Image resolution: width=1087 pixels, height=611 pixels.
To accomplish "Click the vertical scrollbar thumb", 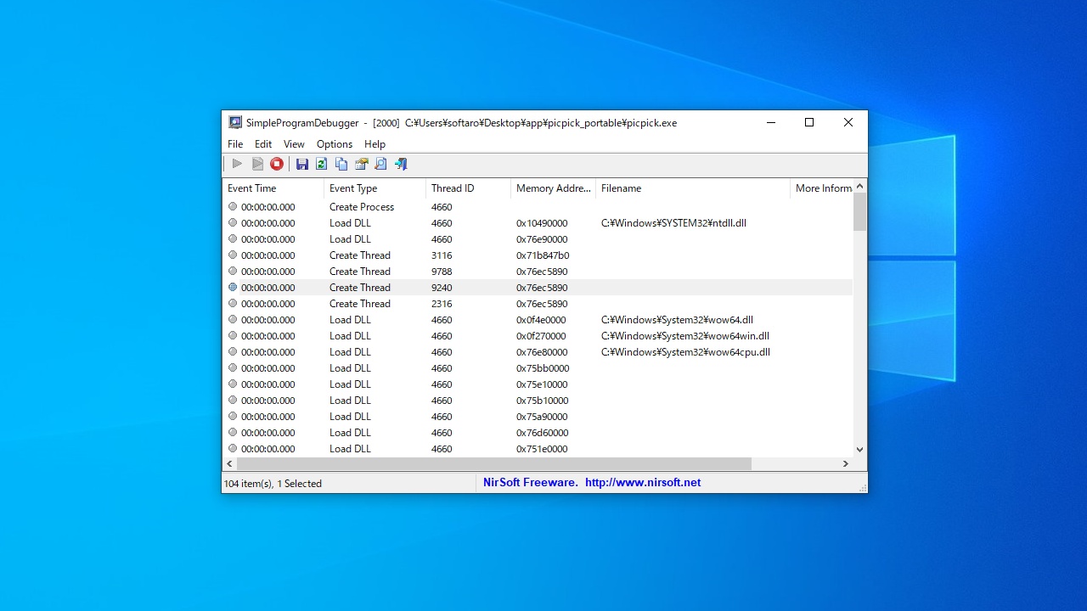I will (x=859, y=212).
